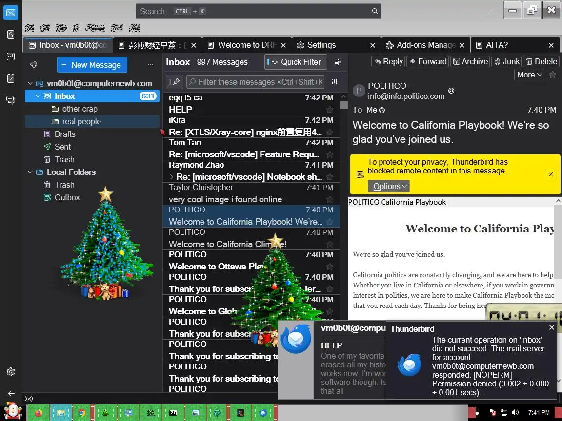Click the connection status icon in status bar

[x=29, y=399]
